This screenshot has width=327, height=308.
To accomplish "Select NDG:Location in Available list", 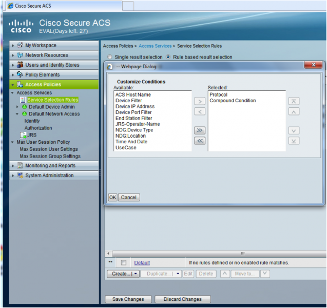I will 130,136.
